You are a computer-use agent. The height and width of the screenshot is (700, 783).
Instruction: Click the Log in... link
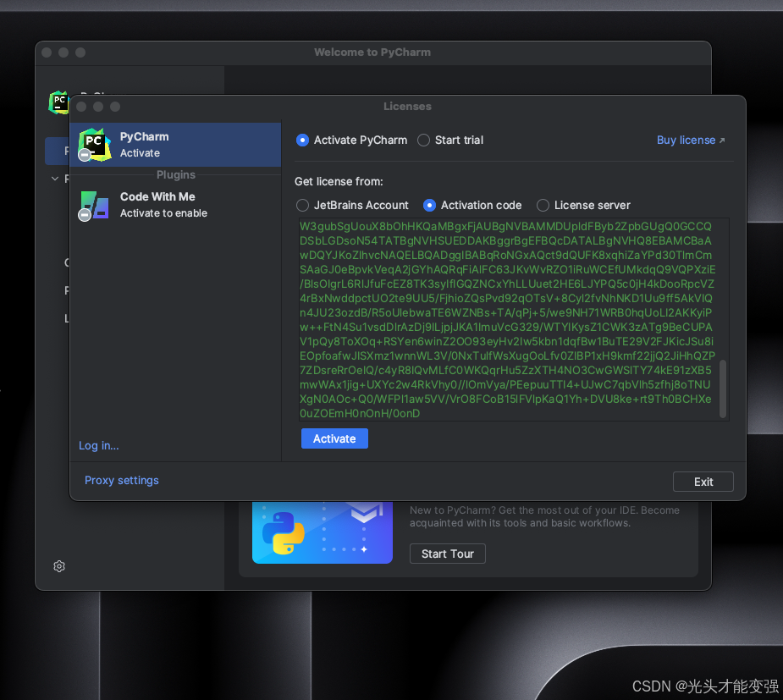[x=99, y=445]
